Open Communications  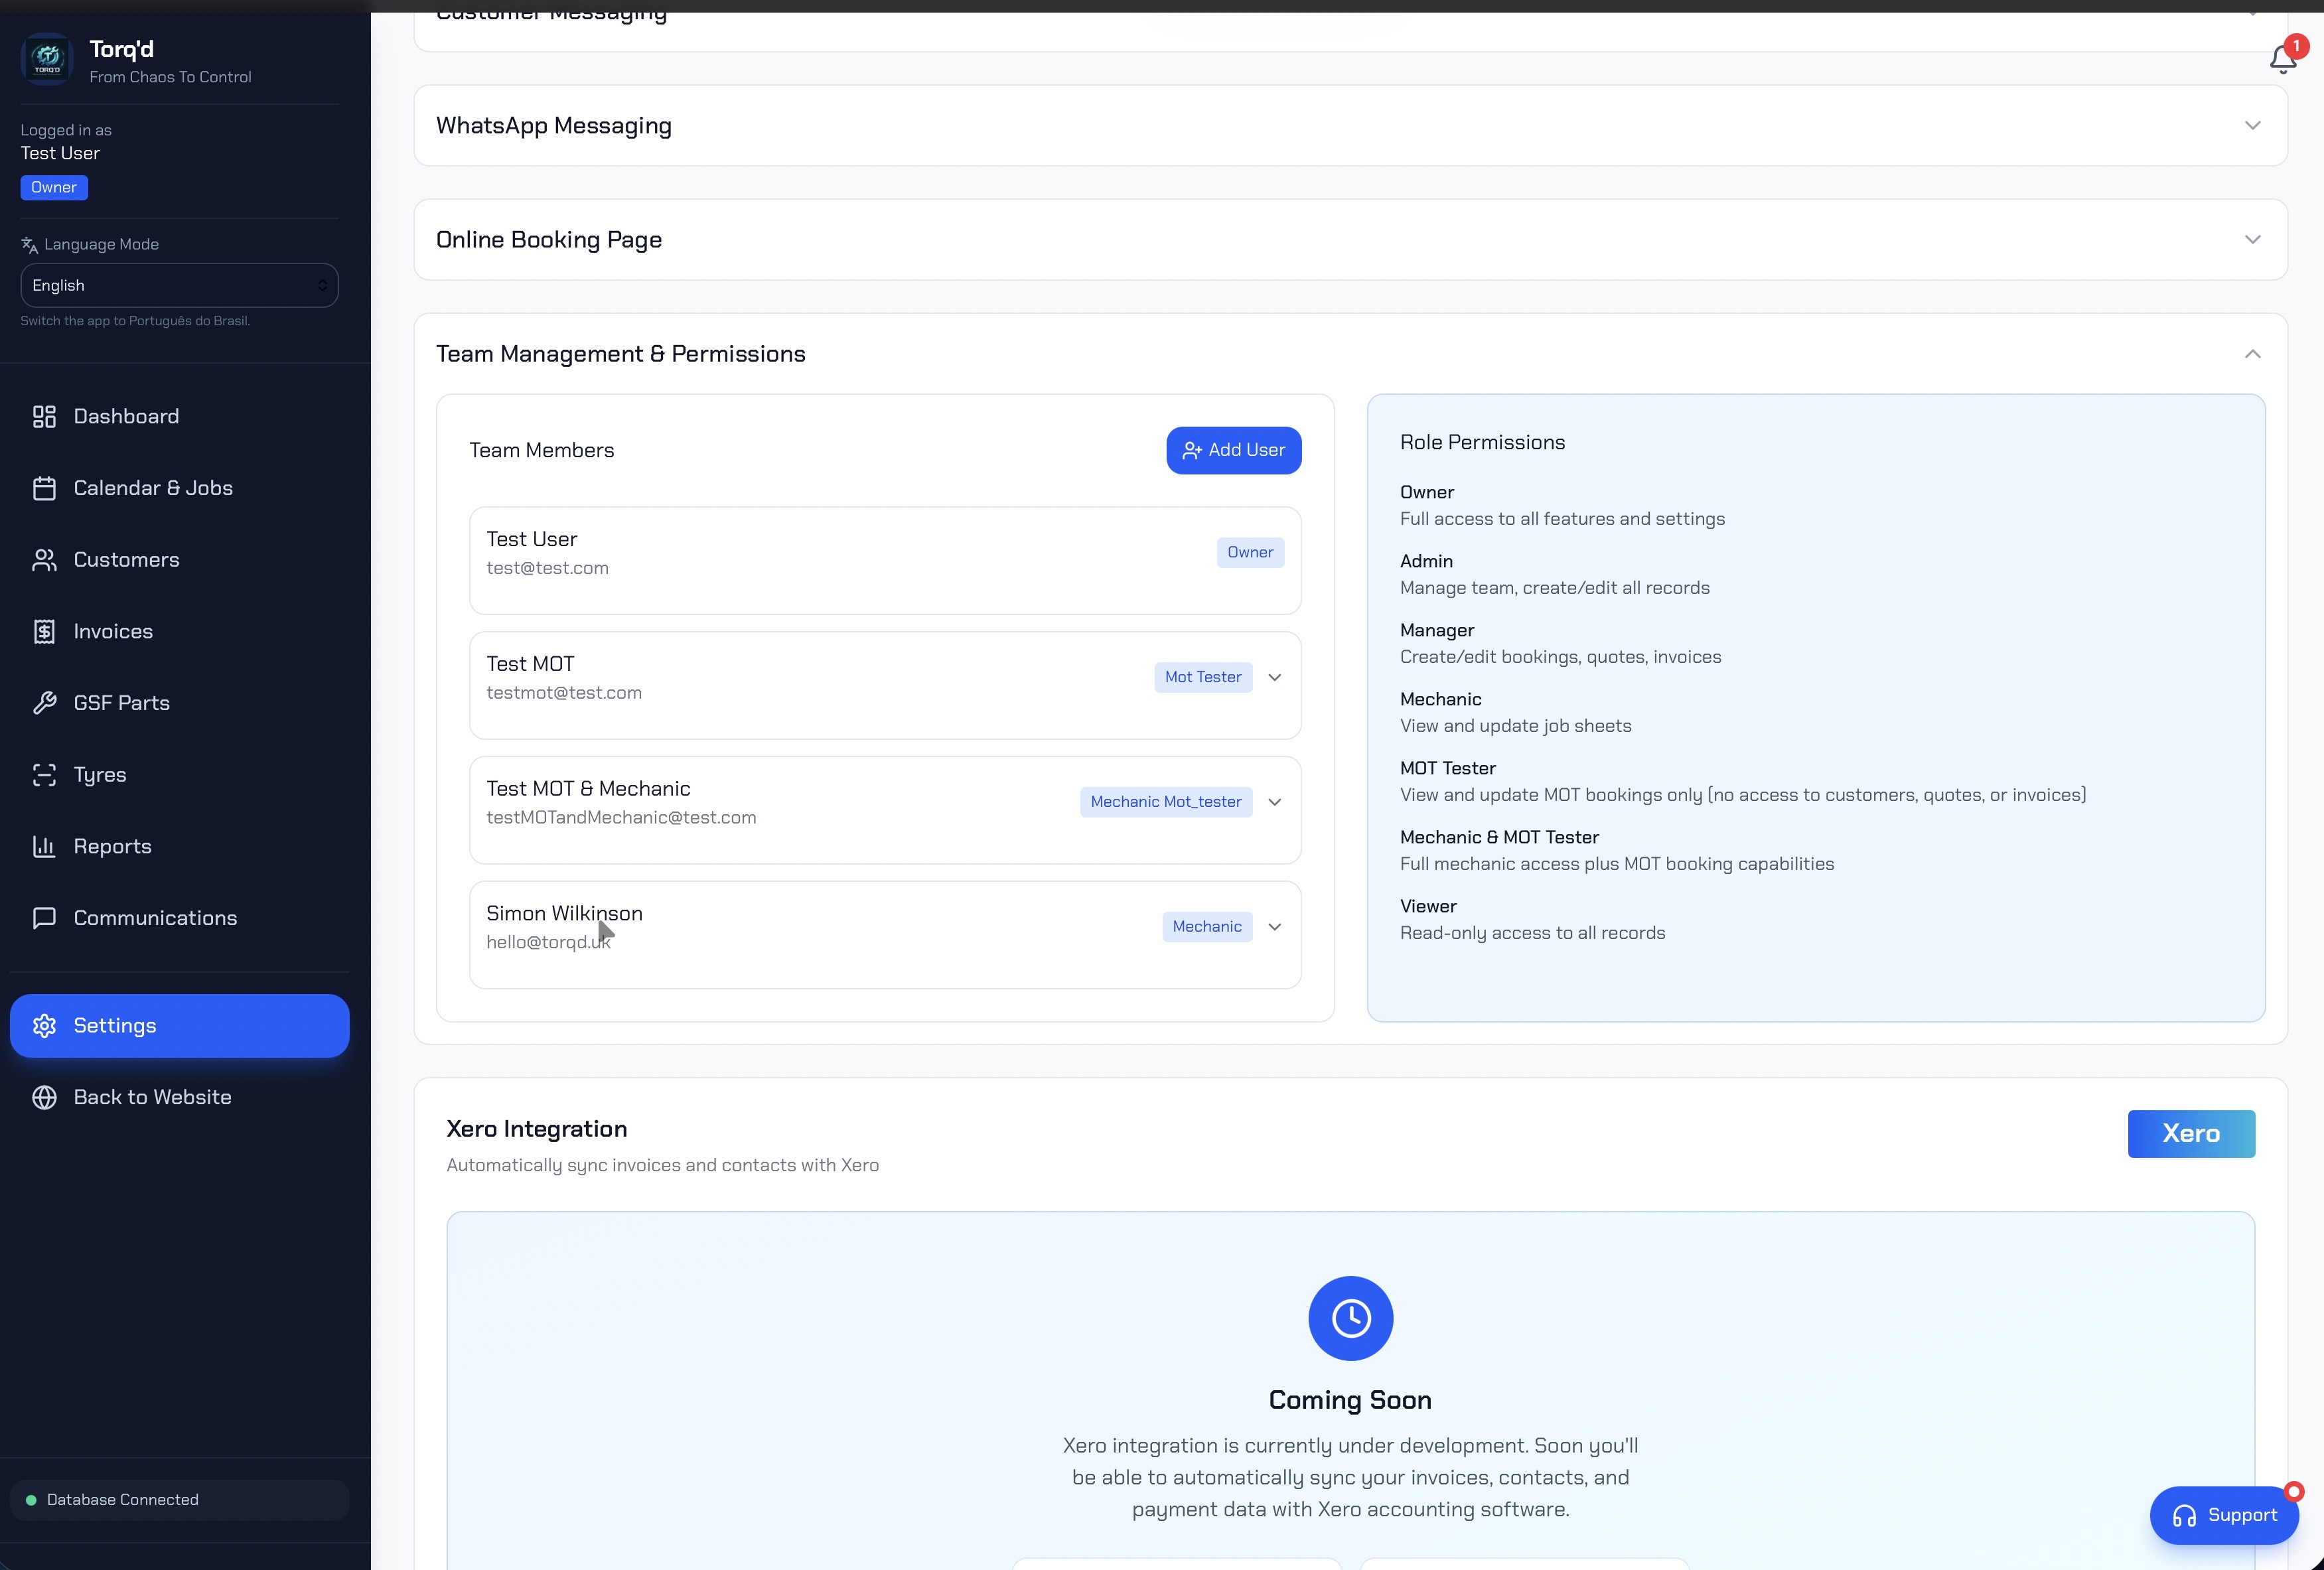tap(180, 918)
